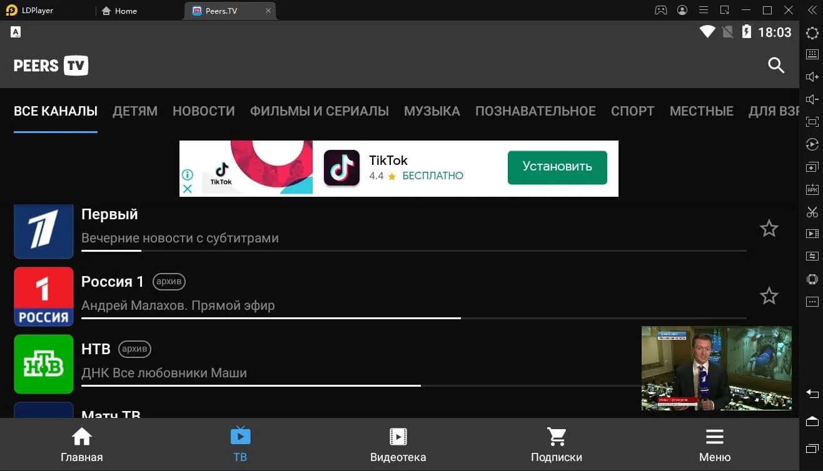
Task: Select programme 'Вечерние новости с субтитрами'
Action: (180, 238)
